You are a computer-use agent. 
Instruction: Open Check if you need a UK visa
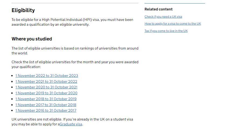(163, 17)
